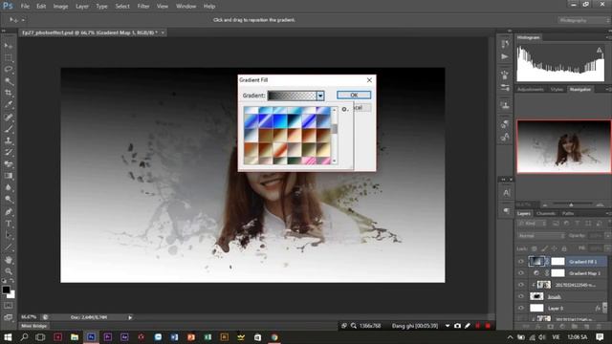Click OK in Gradient Fill dialog
The width and height of the screenshot is (612, 344).
354,96
